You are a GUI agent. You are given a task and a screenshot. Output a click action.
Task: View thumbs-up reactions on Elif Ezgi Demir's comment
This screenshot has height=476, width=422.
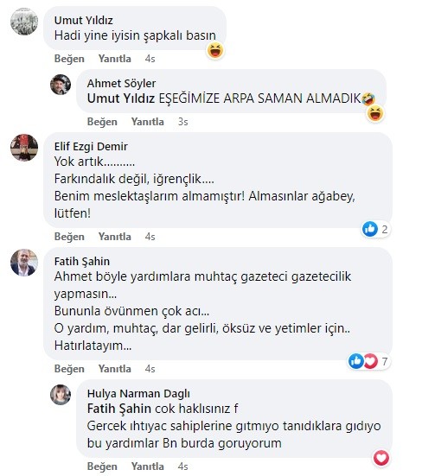click(x=375, y=229)
